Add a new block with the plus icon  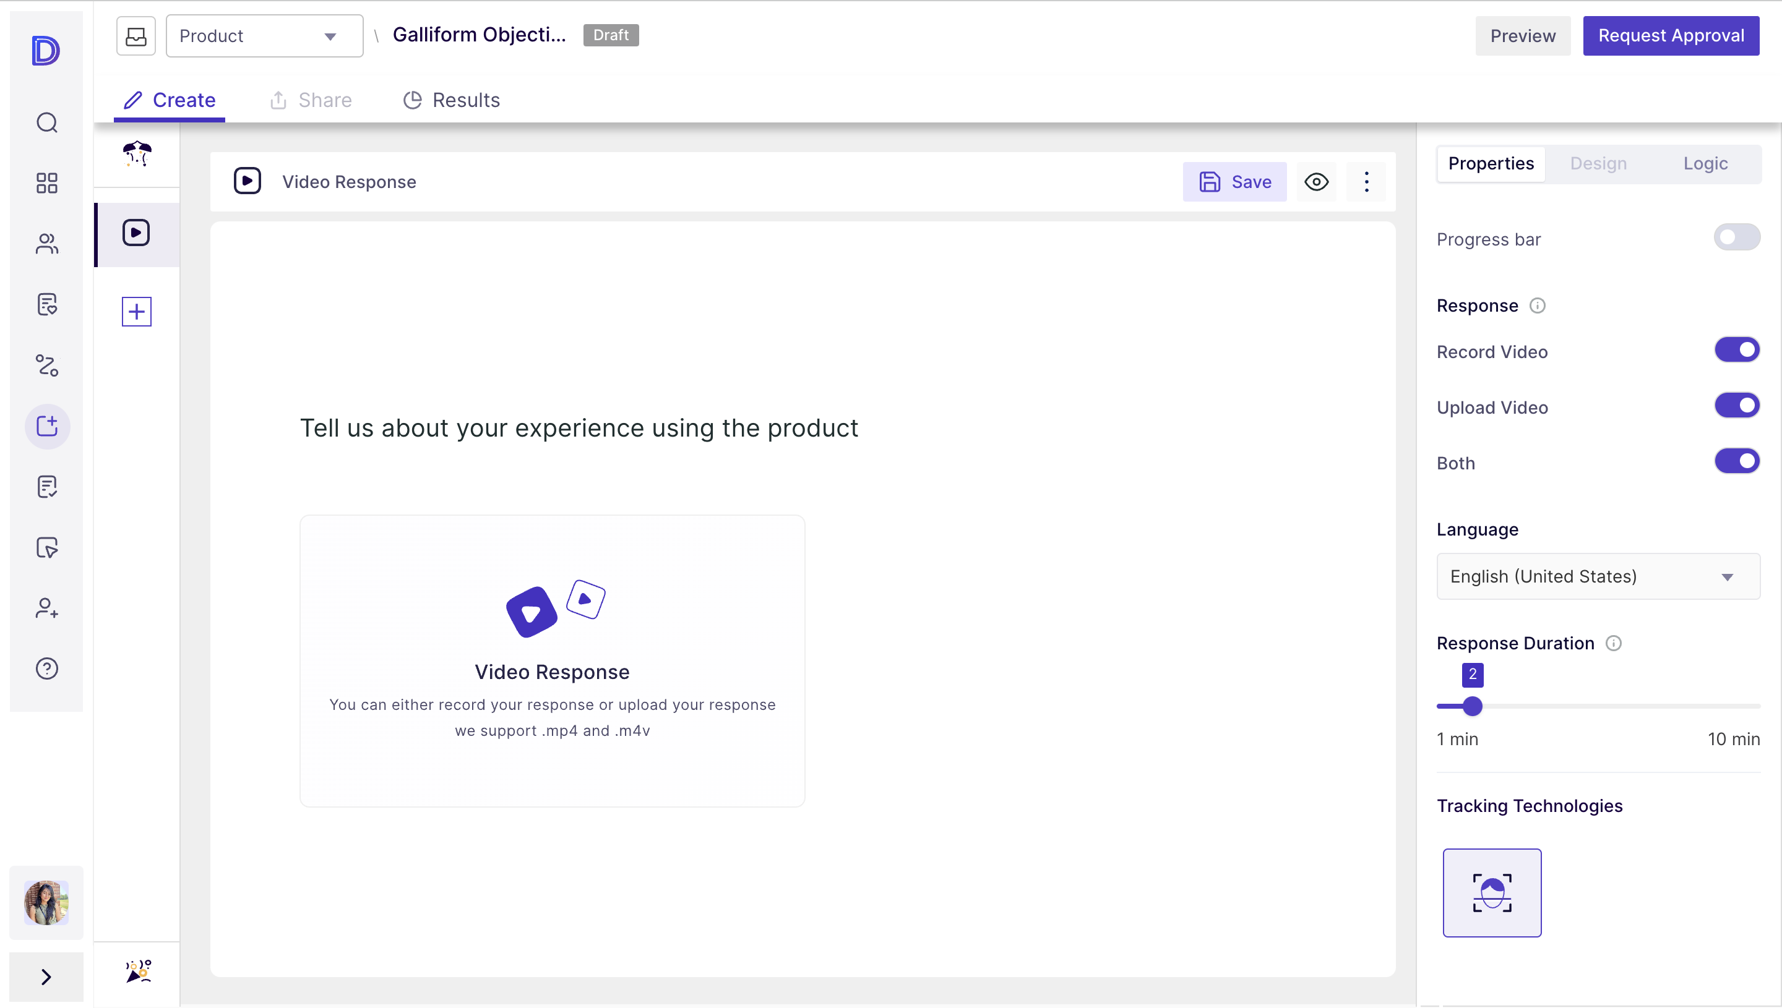[x=137, y=312]
